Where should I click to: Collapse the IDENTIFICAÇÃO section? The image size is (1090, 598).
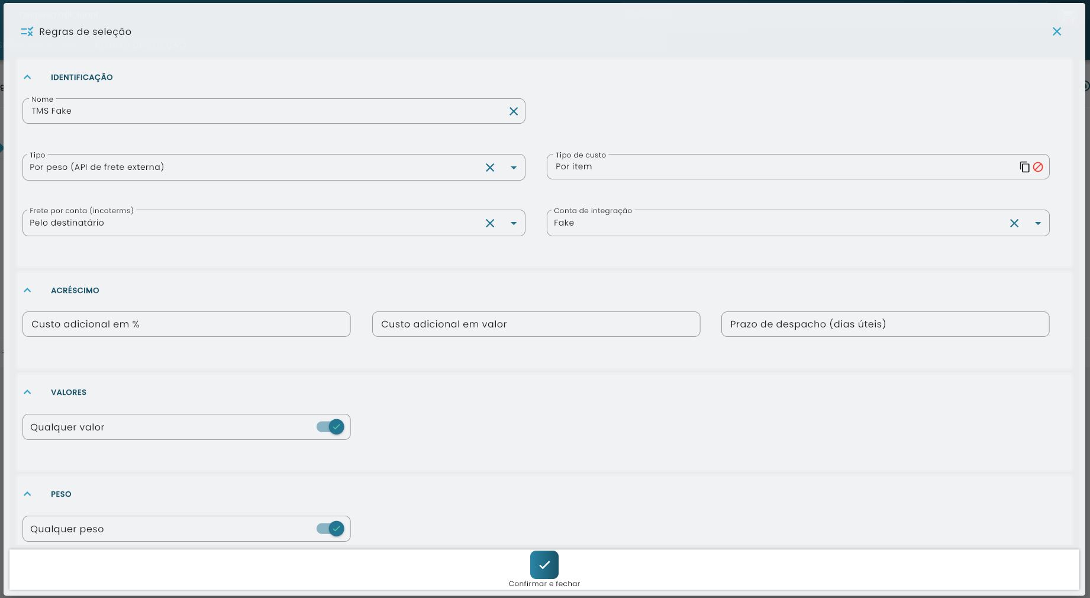(27, 77)
